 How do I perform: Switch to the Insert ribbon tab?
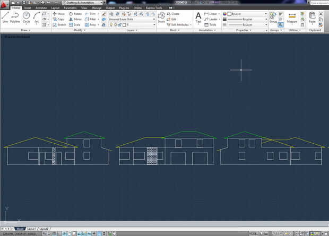pyautogui.click(x=28, y=8)
